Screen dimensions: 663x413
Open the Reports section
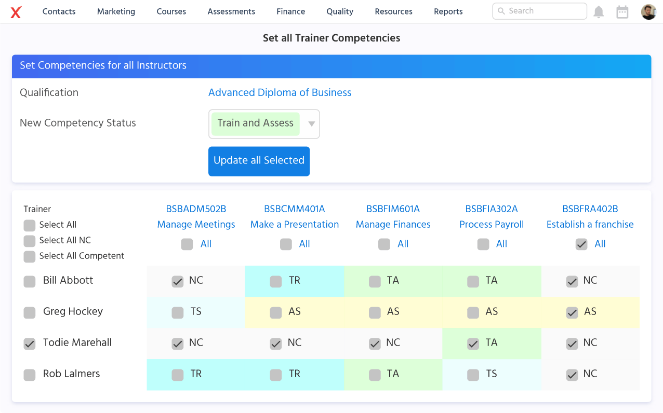[447, 11]
